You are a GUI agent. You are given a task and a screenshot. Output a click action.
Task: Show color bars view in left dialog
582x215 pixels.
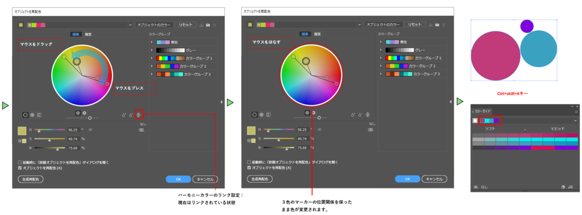[x=39, y=115]
